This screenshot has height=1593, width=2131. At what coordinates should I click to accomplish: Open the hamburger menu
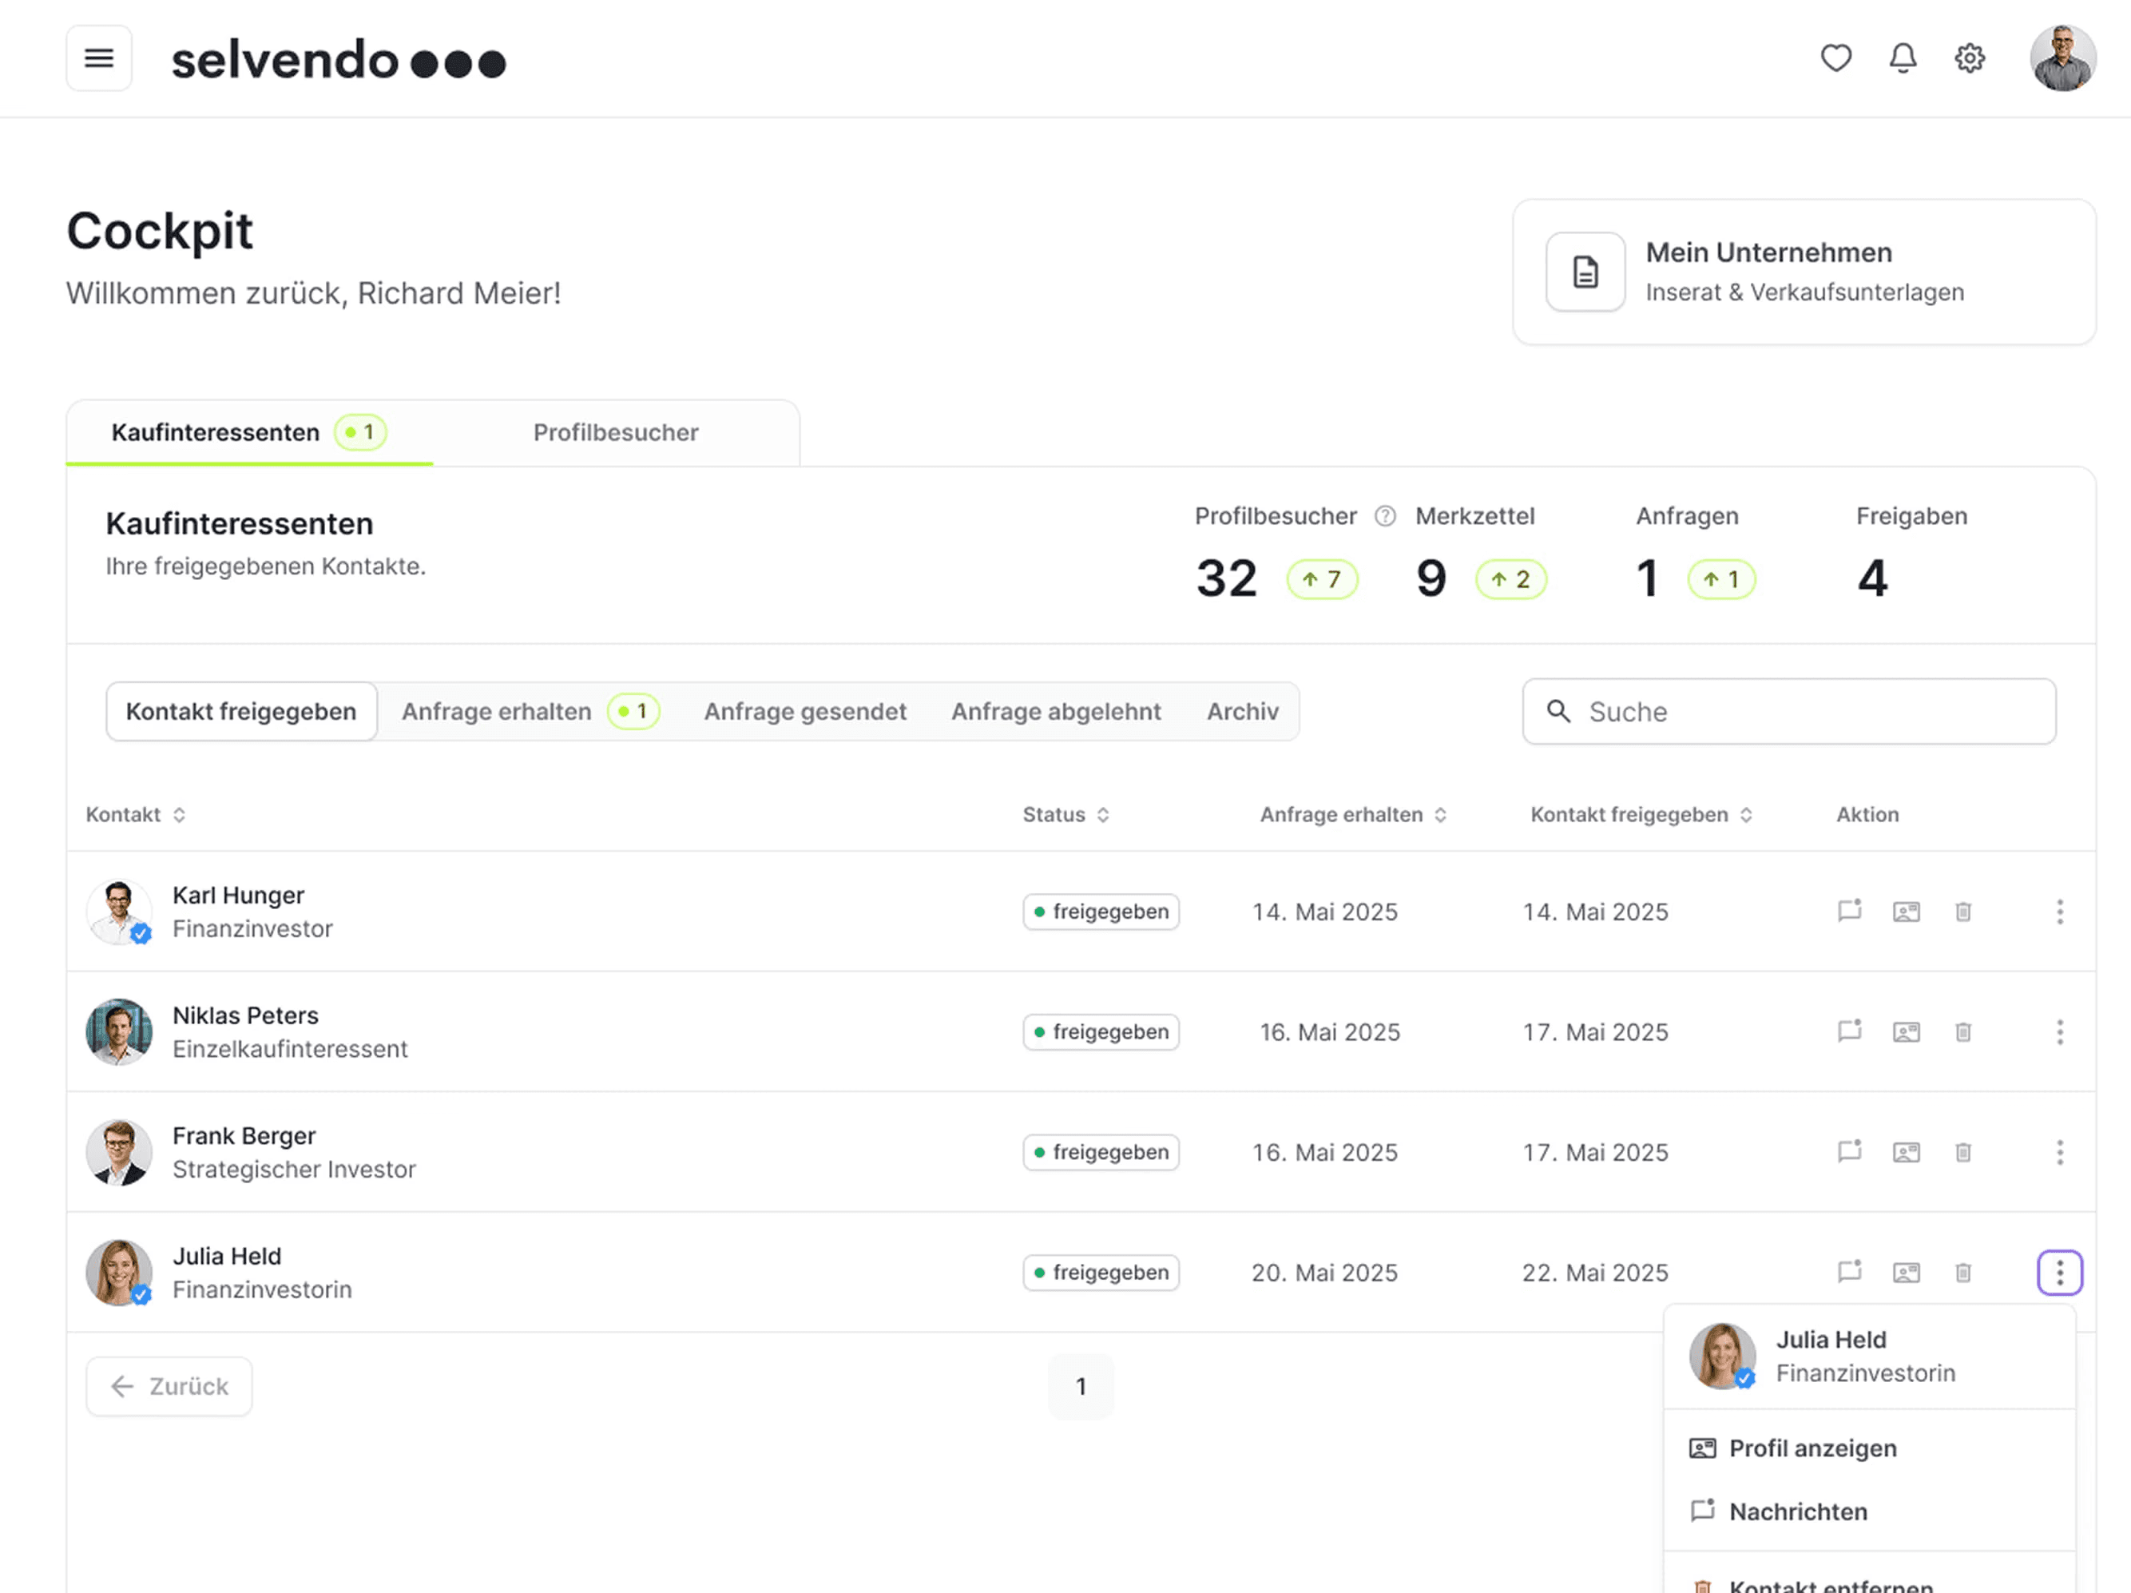pyautogui.click(x=99, y=59)
